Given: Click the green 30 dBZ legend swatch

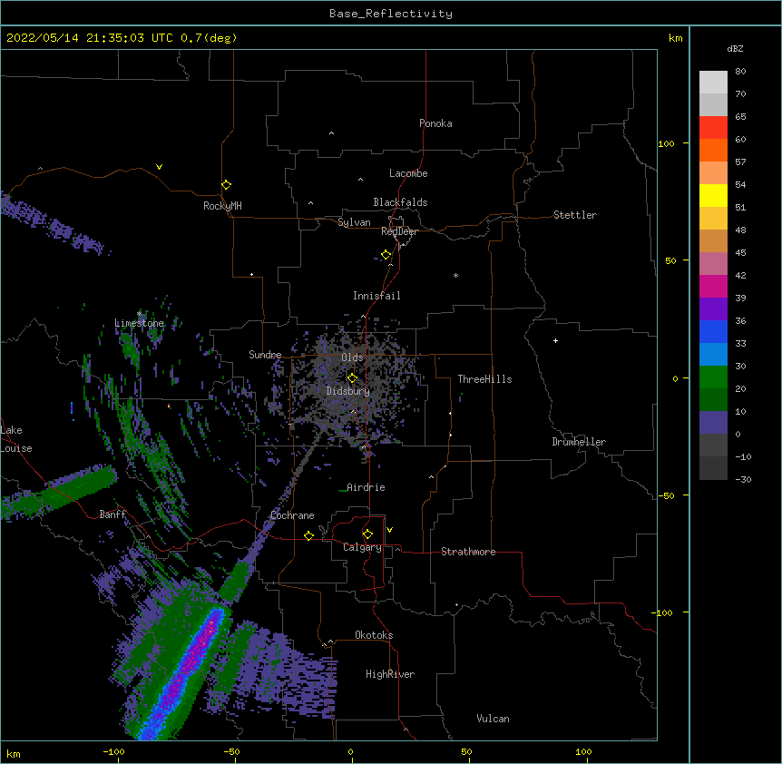Looking at the screenshot, I should point(713,377).
